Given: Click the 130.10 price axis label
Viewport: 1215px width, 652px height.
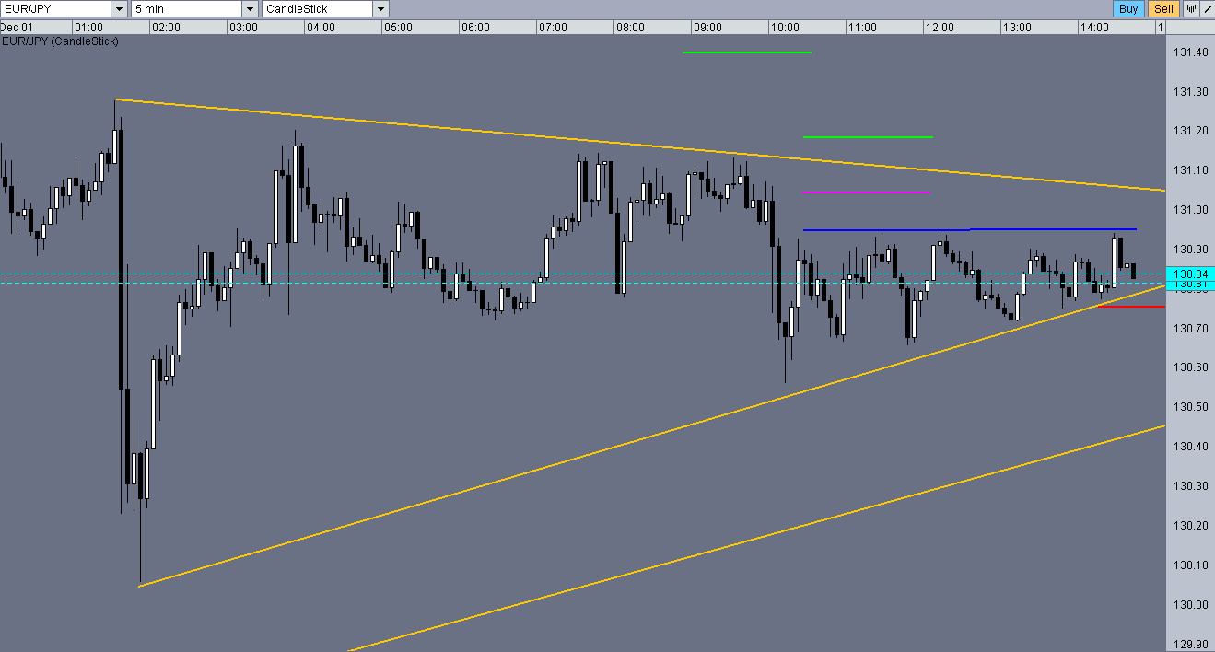Looking at the screenshot, I should (x=1191, y=565).
